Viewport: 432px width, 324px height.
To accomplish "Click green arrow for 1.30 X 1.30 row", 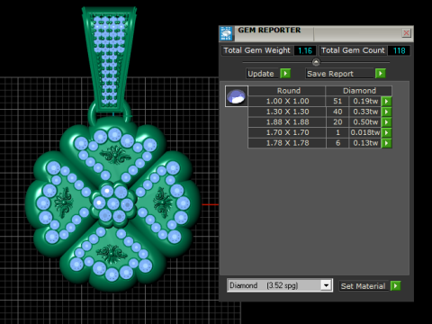I will [386, 112].
